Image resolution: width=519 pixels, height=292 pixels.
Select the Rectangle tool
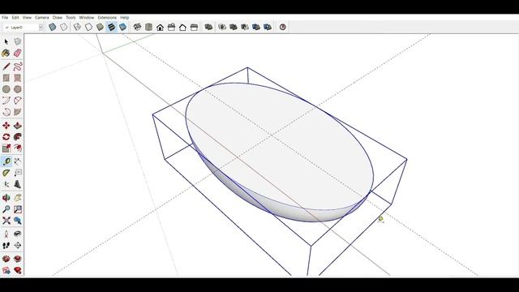(x=6, y=78)
